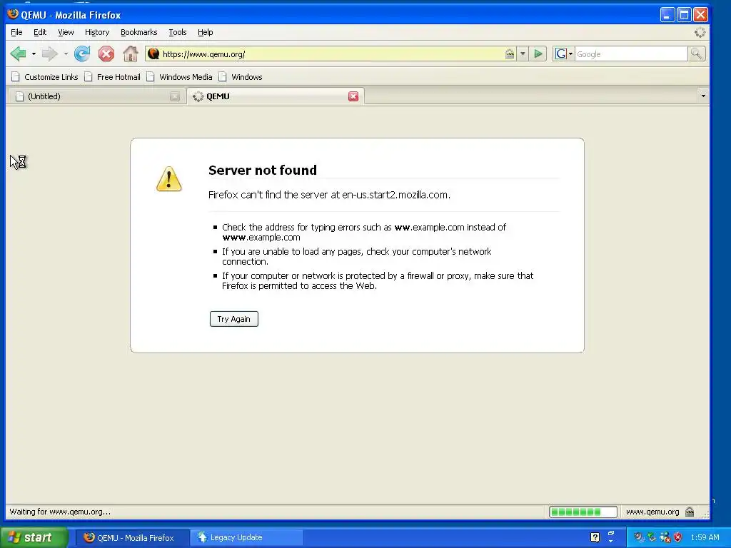
Task: Go back with the green Back arrow
Action: point(19,54)
